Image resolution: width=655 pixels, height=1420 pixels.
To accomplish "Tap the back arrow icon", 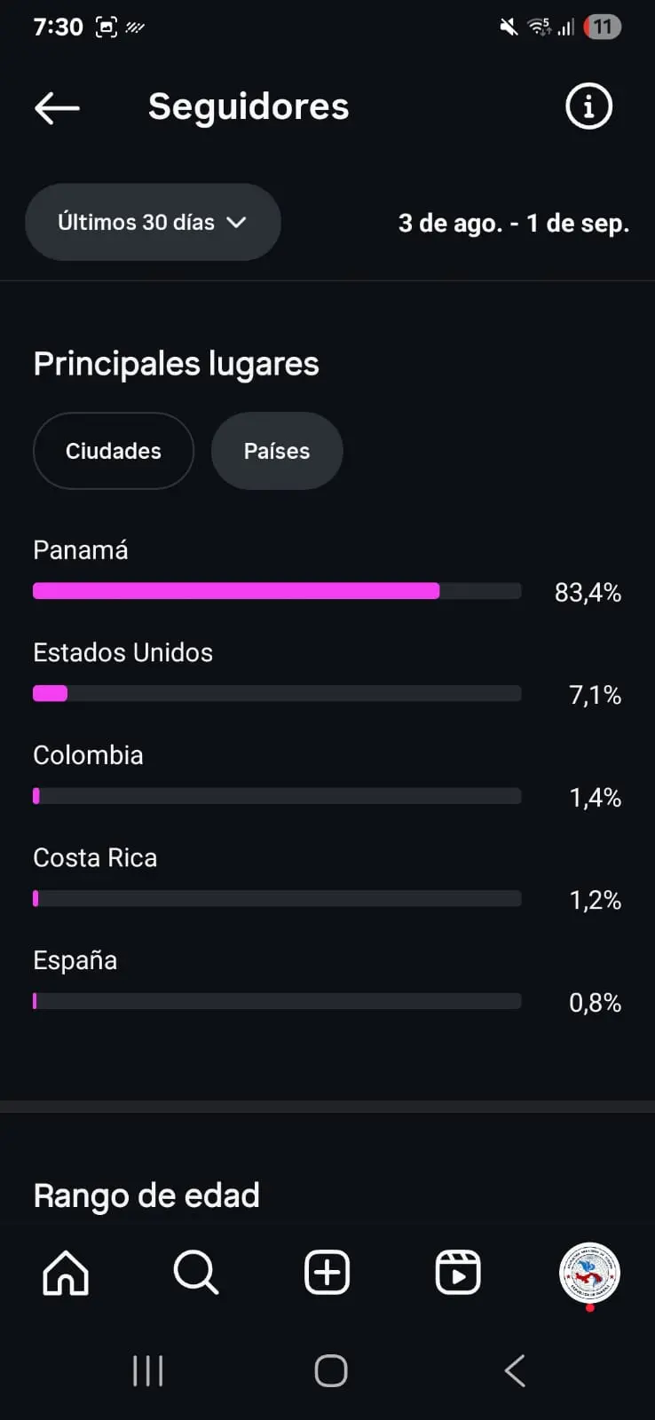I will point(57,108).
